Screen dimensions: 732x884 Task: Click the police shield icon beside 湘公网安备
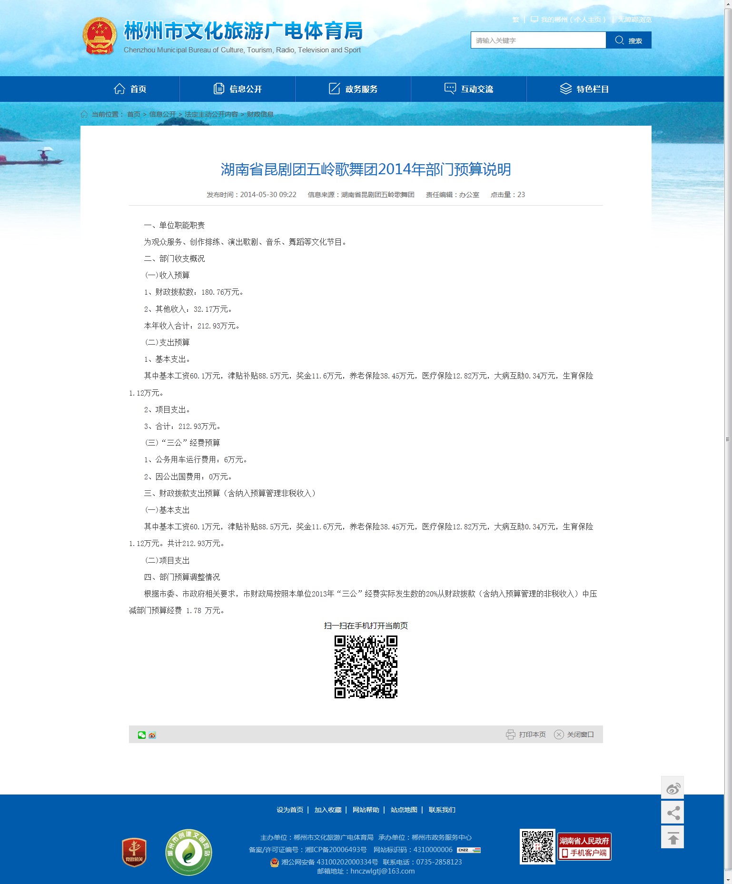pyautogui.click(x=275, y=862)
